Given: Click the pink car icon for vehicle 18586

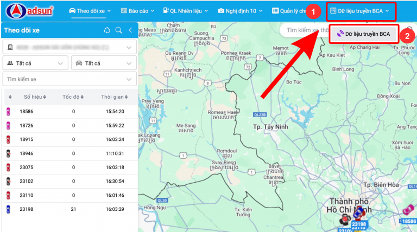Looking at the screenshot, I should 8,111.
